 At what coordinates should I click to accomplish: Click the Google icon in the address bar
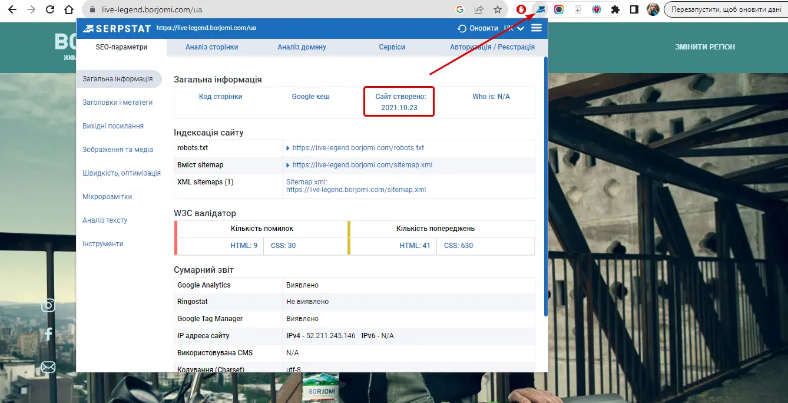[x=460, y=9]
